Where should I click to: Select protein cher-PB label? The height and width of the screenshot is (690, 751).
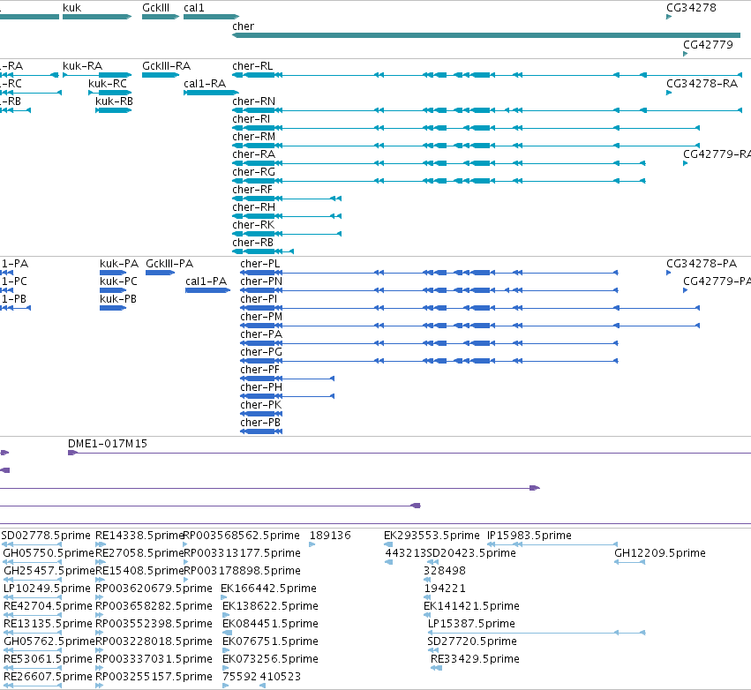[x=260, y=423]
